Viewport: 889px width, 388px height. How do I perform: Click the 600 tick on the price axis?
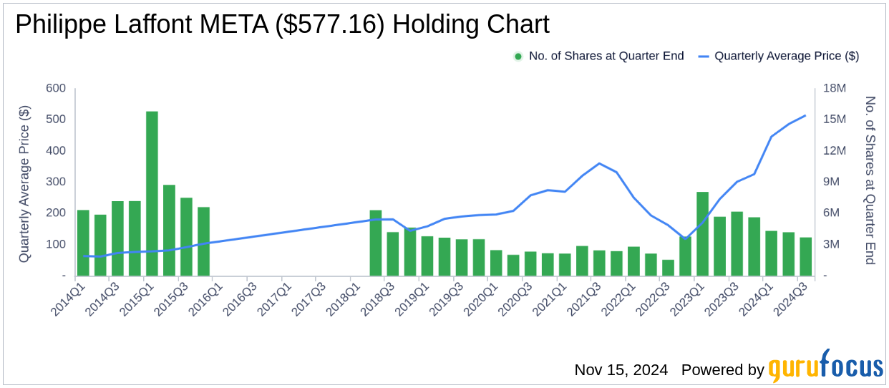point(55,88)
